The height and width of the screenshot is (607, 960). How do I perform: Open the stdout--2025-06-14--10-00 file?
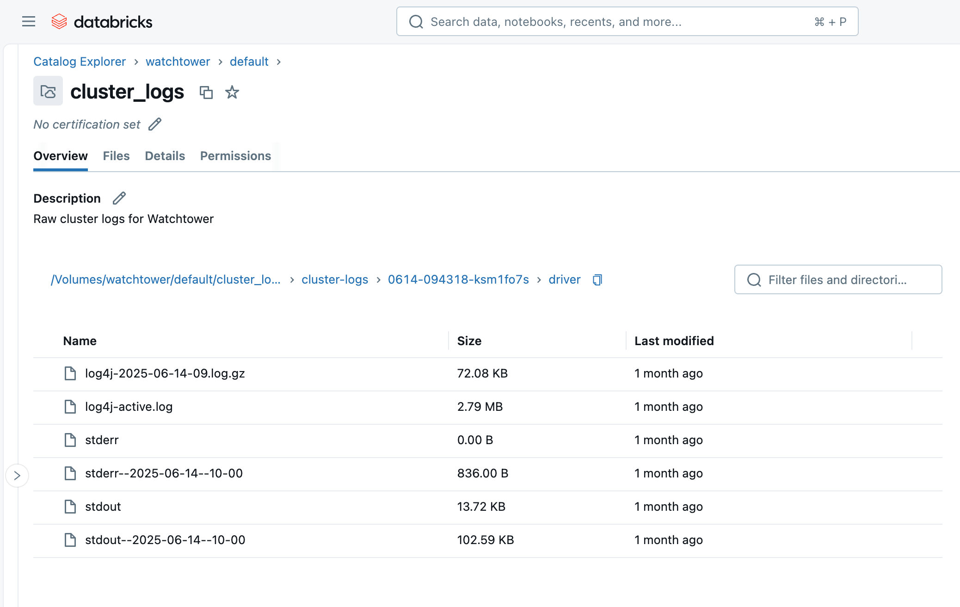pos(165,539)
